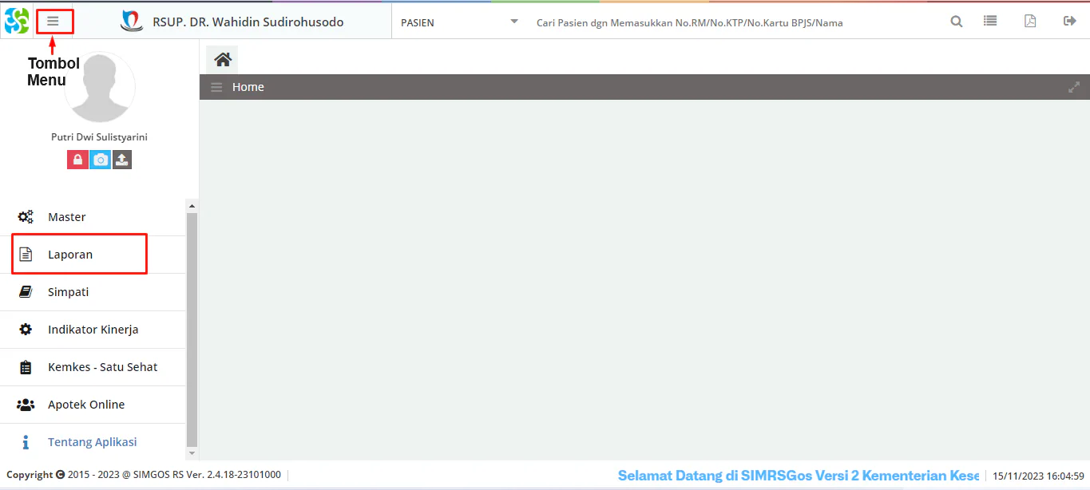The height and width of the screenshot is (490, 1090).
Task: Click the Tentang Aplikasi info icon
Action: [26, 442]
